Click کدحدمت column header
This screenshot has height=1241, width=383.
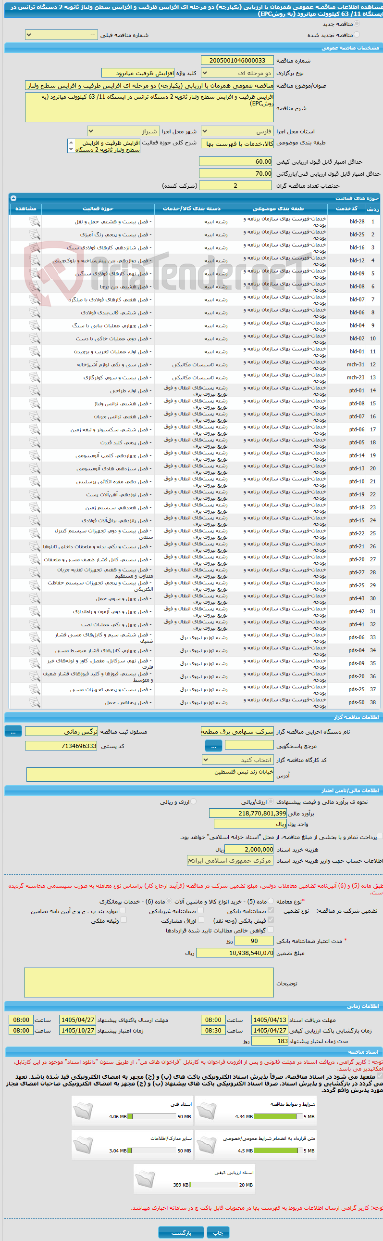(x=346, y=208)
